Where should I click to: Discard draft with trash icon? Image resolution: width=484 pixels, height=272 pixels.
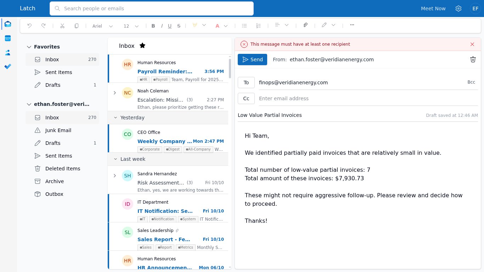click(x=473, y=59)
